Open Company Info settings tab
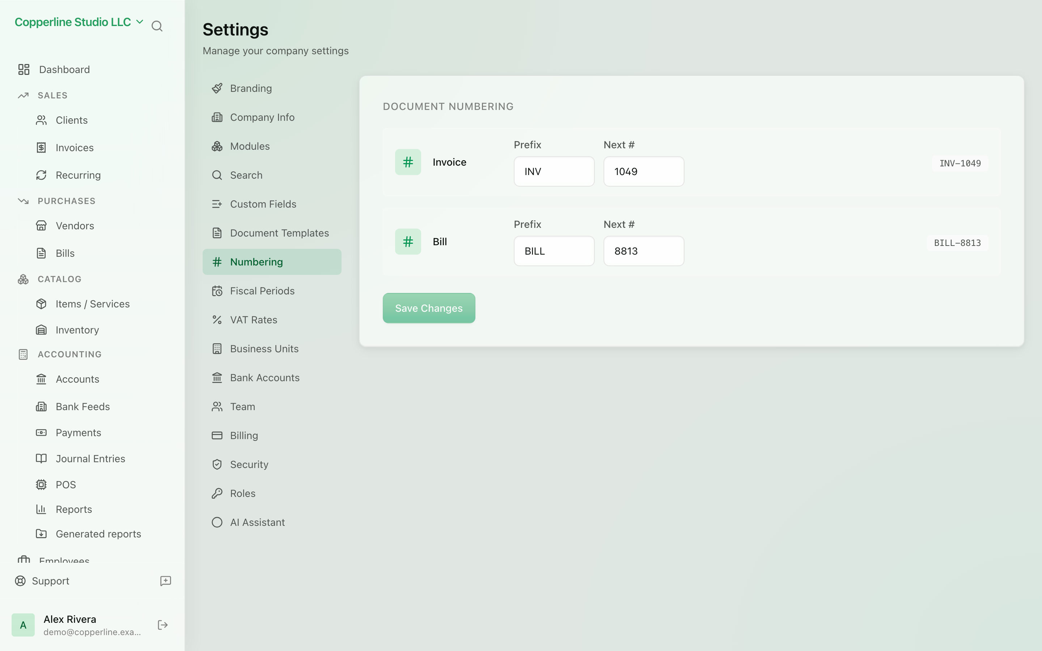 click(272, 117)
